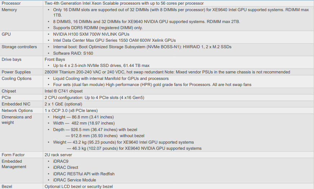Image resolution: width=314 pixels, height=189 pixels.
Task: Click the Chipset row label
Action: pyautogui.click(x=9, y=91)
